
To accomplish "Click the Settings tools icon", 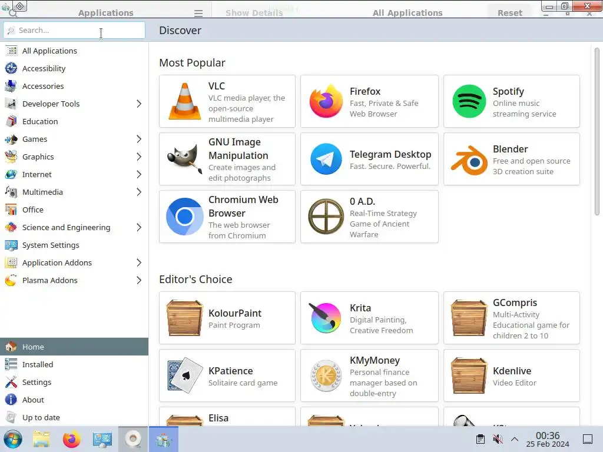I will [11, 382].
